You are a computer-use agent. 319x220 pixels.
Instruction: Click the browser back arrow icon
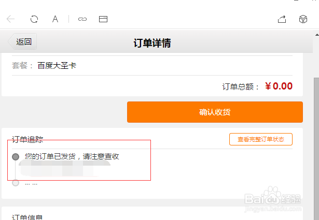(x=10, y=19)
